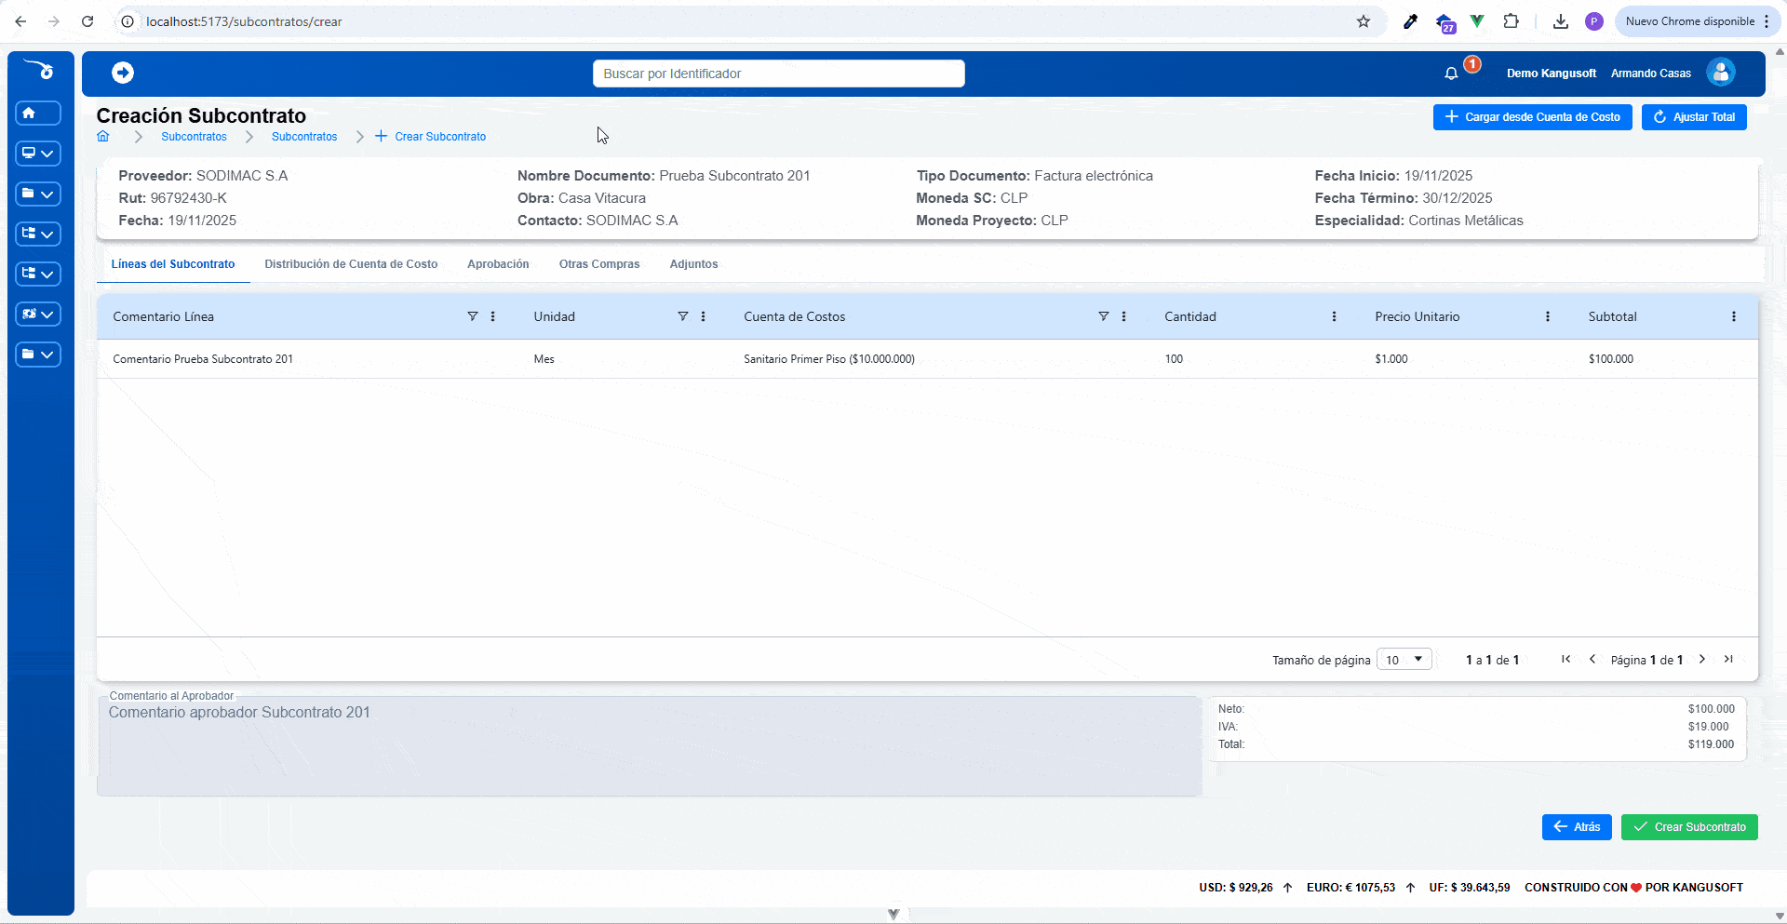Click the Kangusoft logo in the sidebar
1787x924 pixels.
40,69
